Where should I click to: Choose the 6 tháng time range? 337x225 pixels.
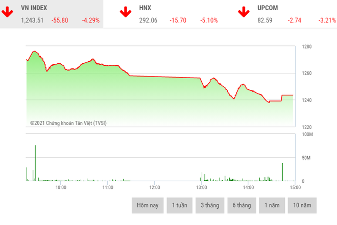tap(242, 205)
